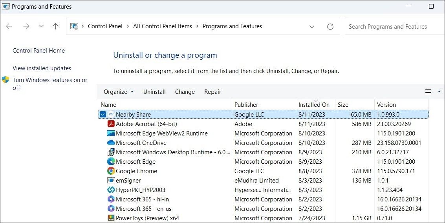Sort the list by the Publisher column
445x223 pixels.
(x=246, y=105)
